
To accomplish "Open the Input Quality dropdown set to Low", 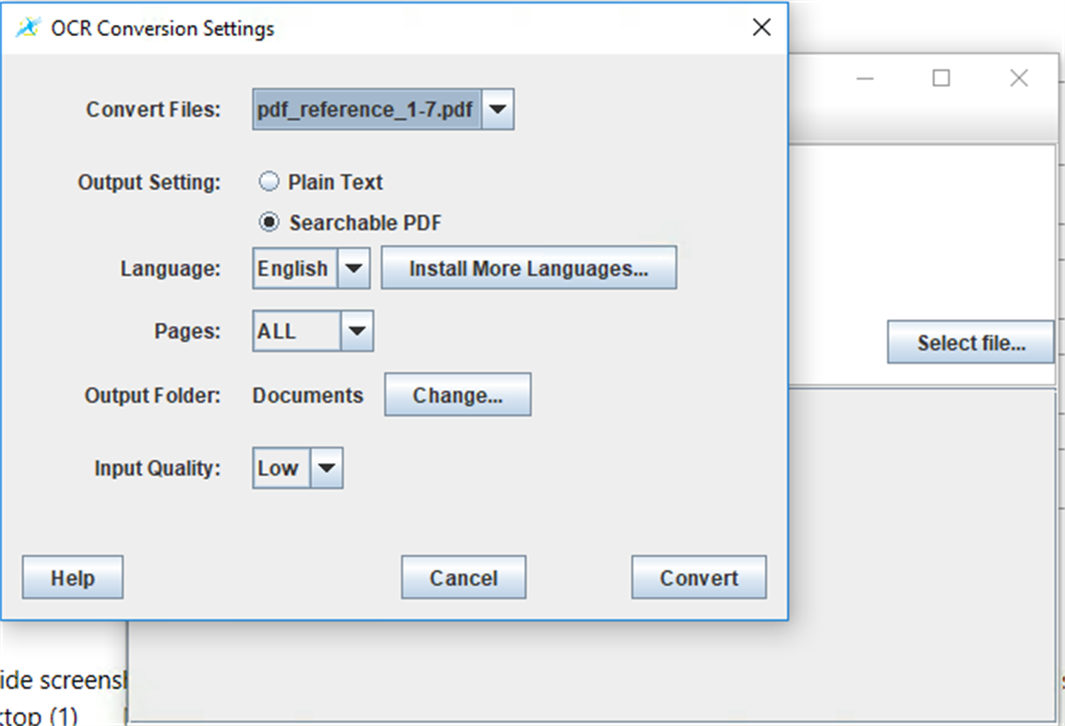I will [327, 468].
